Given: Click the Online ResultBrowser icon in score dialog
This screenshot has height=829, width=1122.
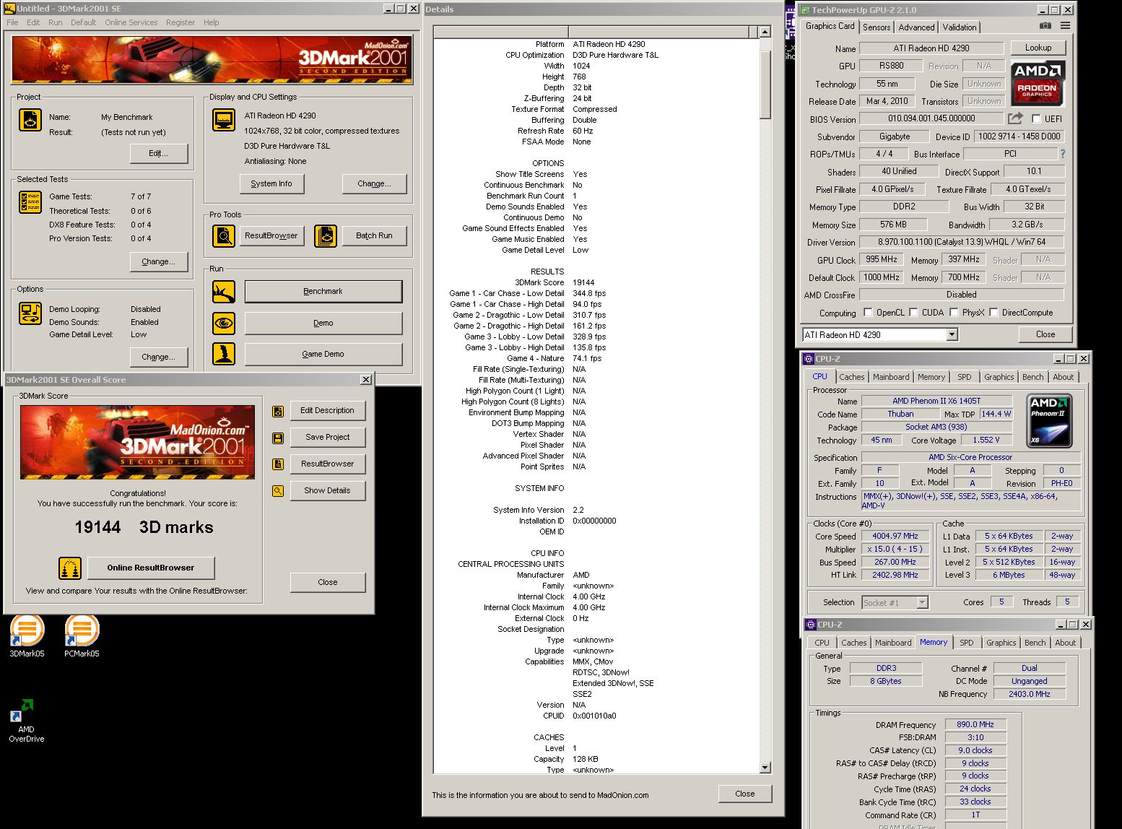Looking at the screenshot, I should click(70, 568).
